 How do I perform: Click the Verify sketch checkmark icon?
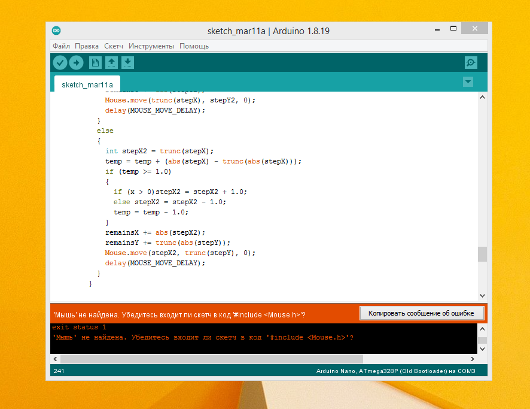(x=60, y=62)
